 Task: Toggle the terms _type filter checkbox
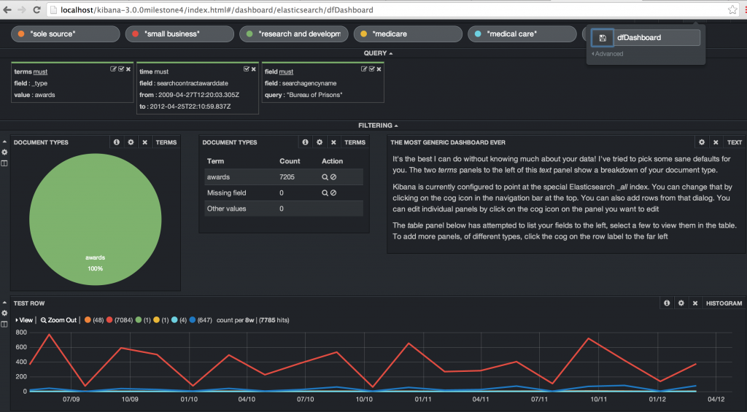click(121, 69)
